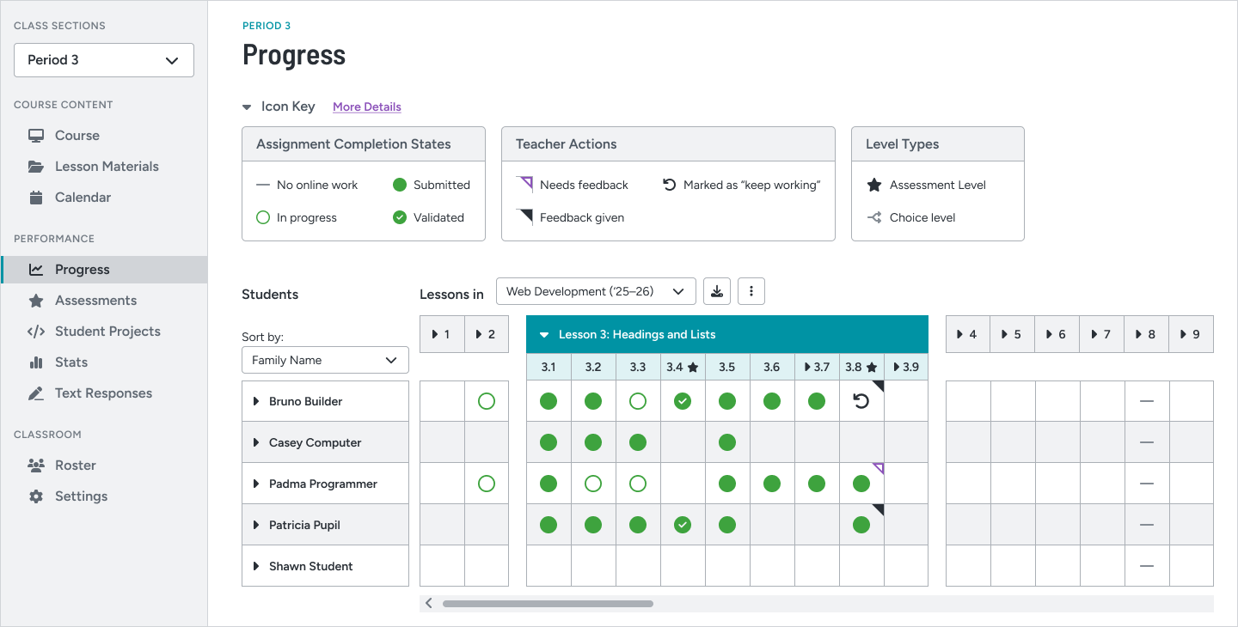Click Patricia Pupil's validated checkmark in 3.4

coord(683,525)
